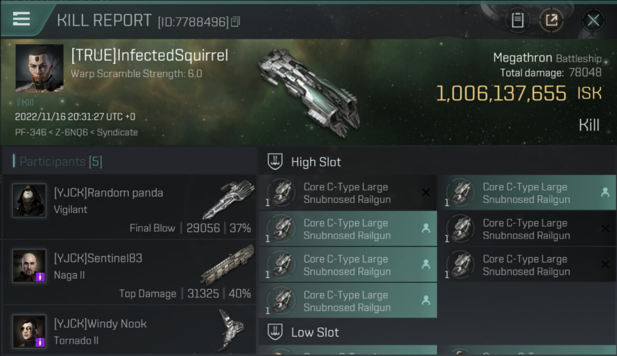
Task: Open Windy Nook's portrait
Action: pyautogui.click(x=29, y=331)
